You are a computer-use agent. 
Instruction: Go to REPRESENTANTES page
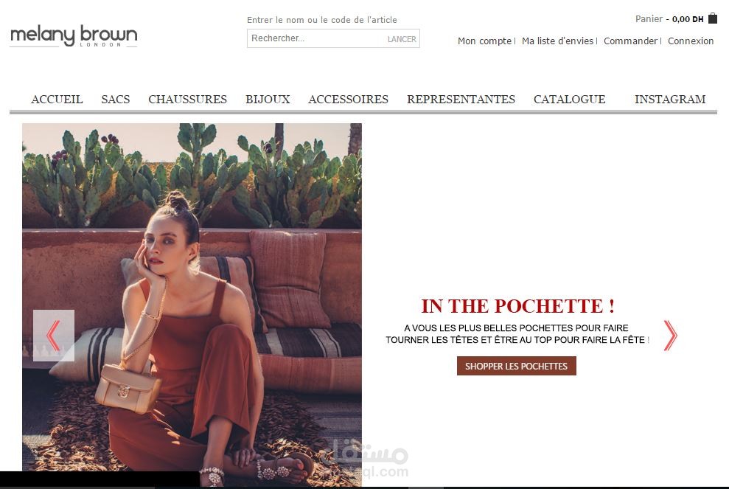point(461,99)
